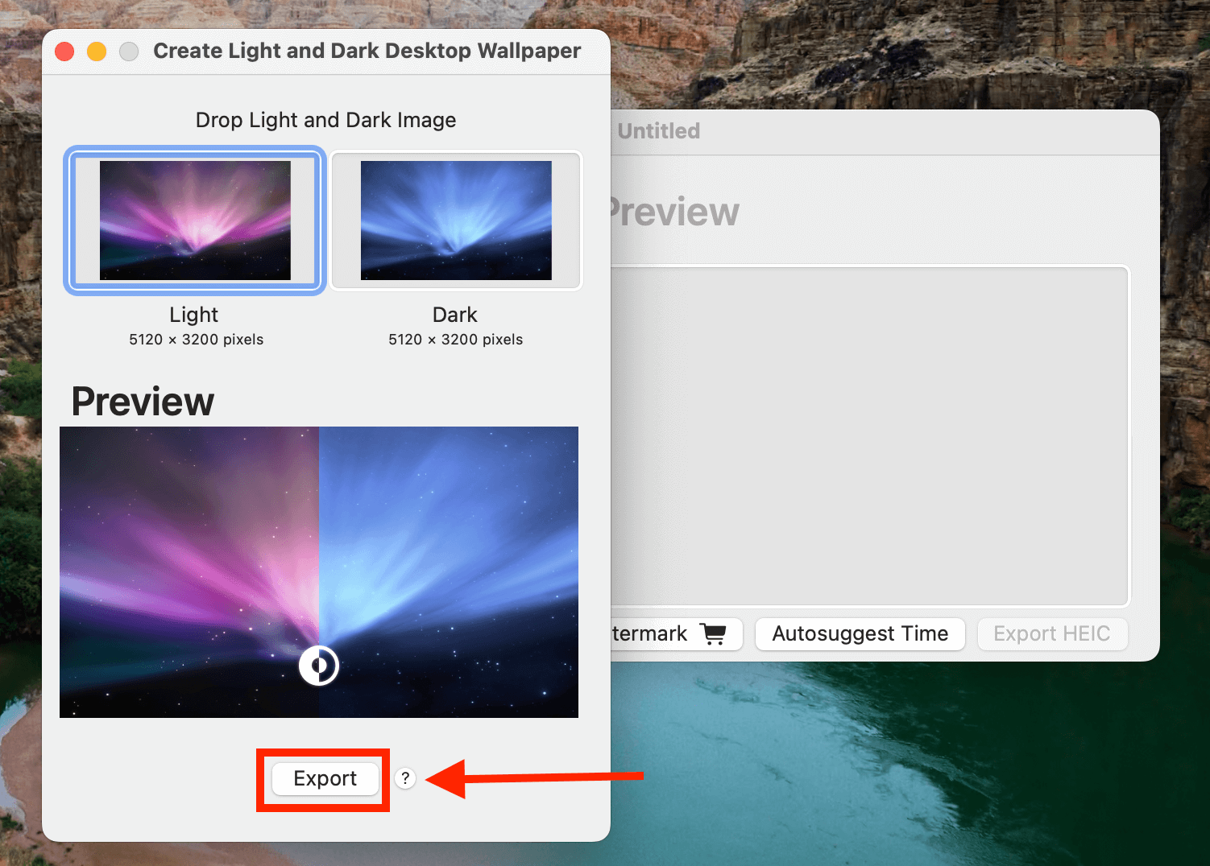
Task: Click the Create Light and Dark Desktop Wallpaper title
Action: pos(367,51)
